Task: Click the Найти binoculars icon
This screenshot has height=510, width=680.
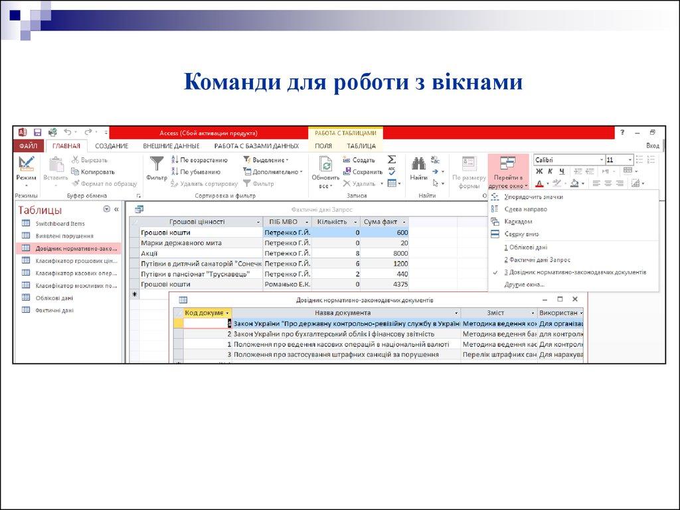Action: click(418, 165)
